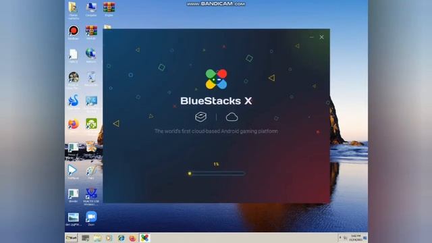Screen dimensions: 432x243
Task: Open Firefox from the taskbar
Action: point(132,238)
